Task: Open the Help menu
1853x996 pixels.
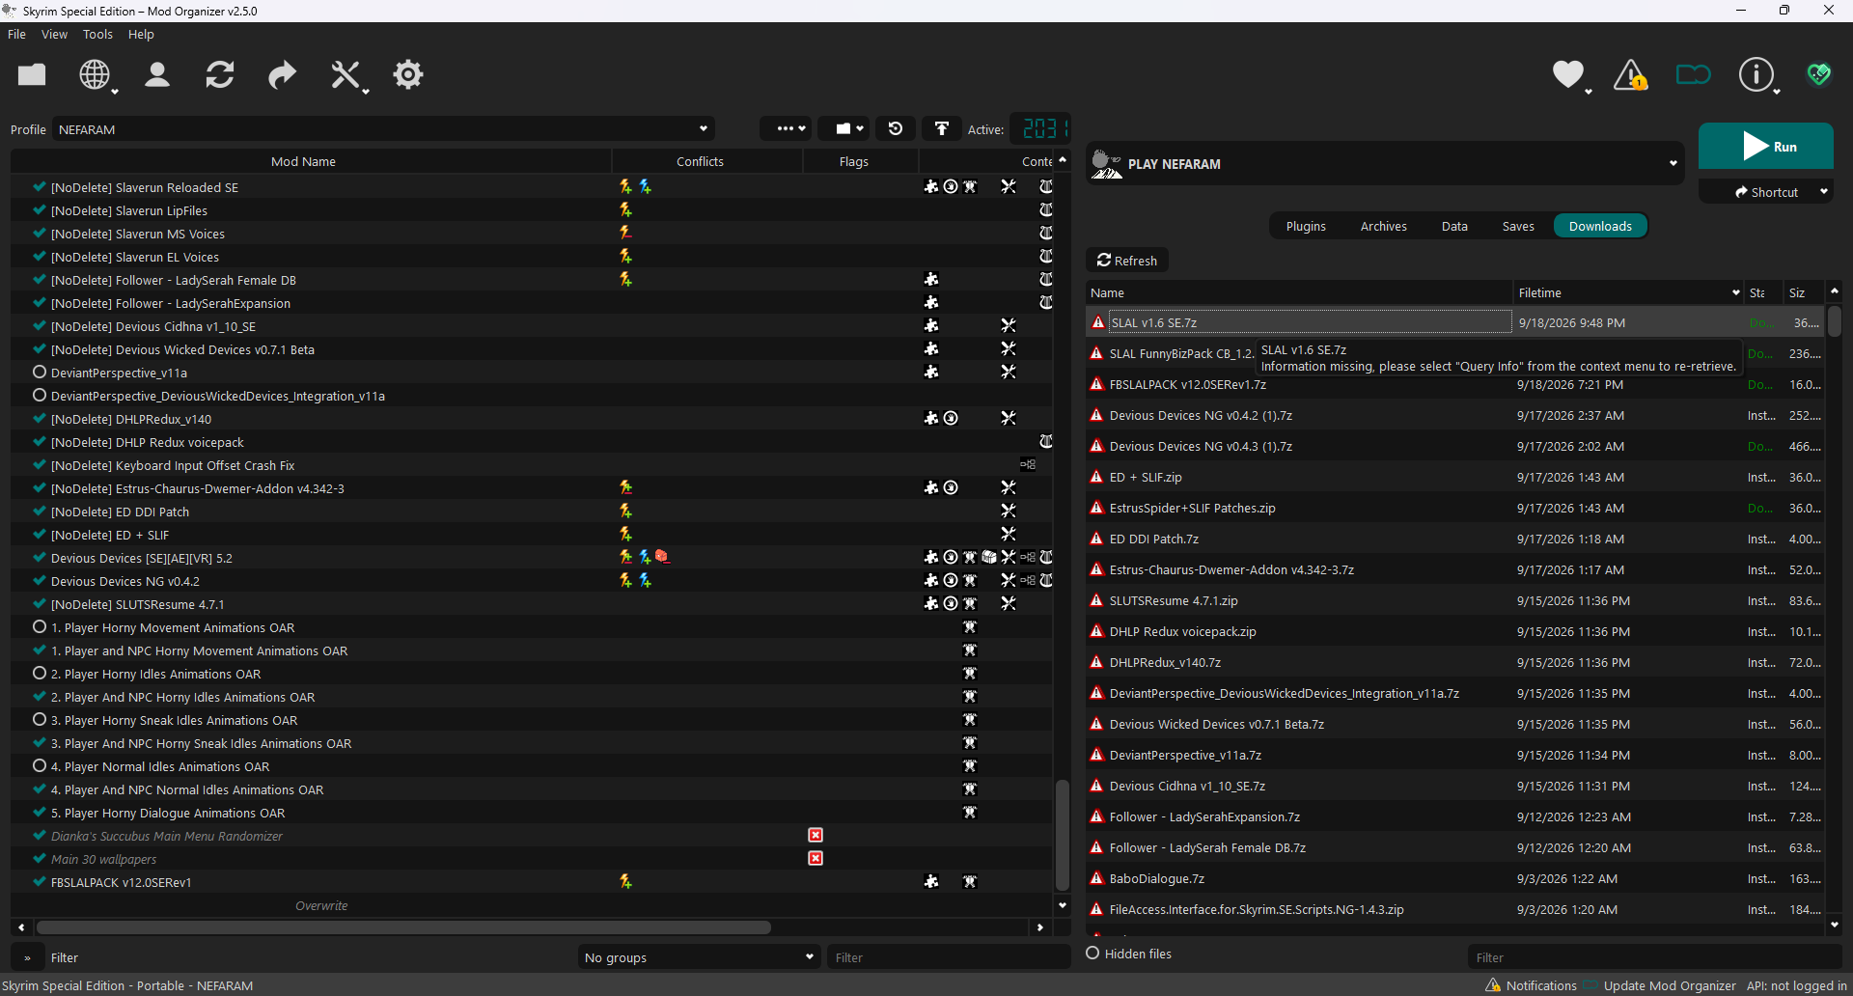Action: pyautogui.click(x=141, y=34)
